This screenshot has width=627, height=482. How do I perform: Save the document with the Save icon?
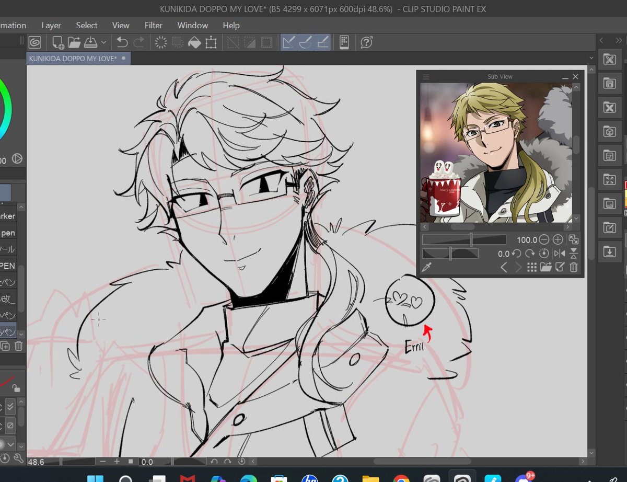pyautogui.click(x=90, y=42)
